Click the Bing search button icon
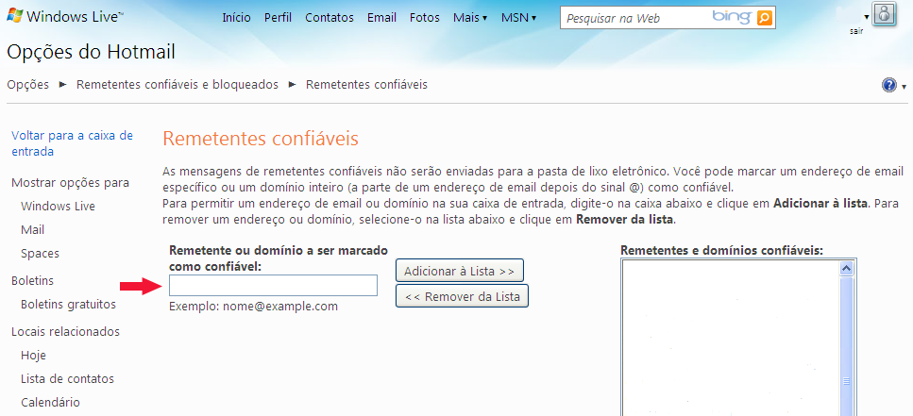Viewport: 913px width, 416px height. point(765,18)
